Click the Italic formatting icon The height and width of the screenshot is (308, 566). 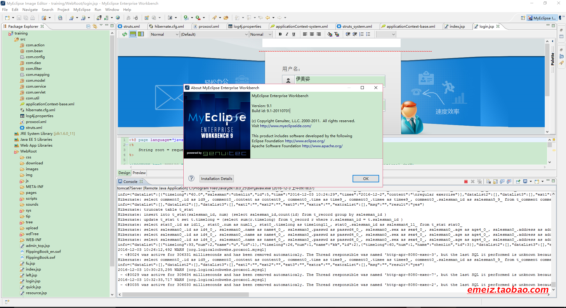point(287,34)
